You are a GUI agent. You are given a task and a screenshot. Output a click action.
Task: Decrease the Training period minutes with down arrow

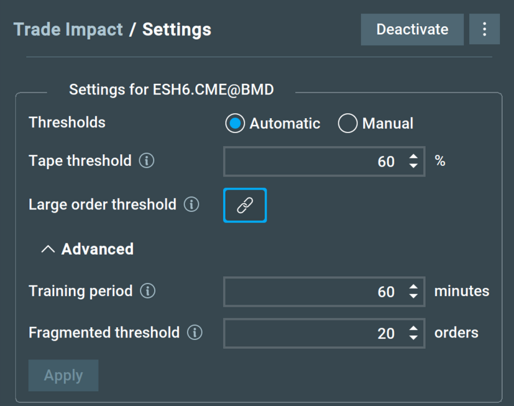click(x=413, y=296)
